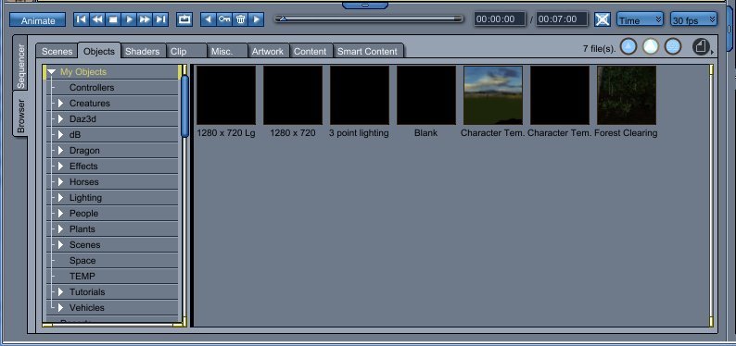Click the current time field 00:00:00

[x=500, y=19]
